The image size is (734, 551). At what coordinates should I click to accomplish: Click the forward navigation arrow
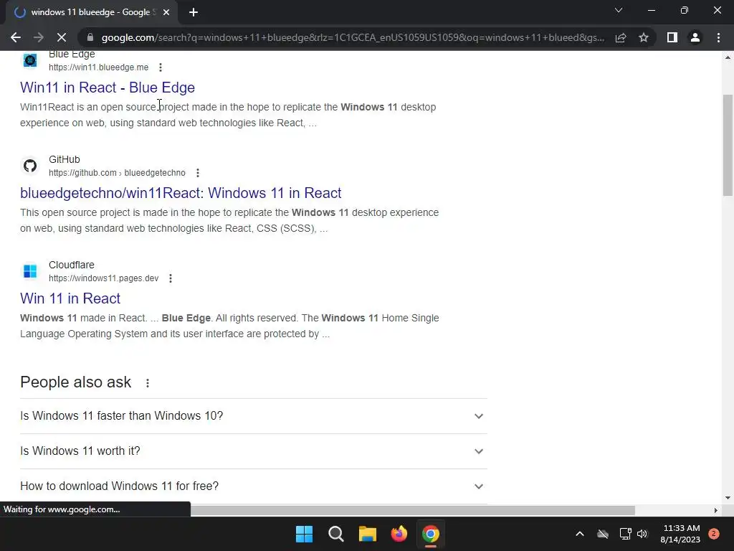click(x=39, y=37)
